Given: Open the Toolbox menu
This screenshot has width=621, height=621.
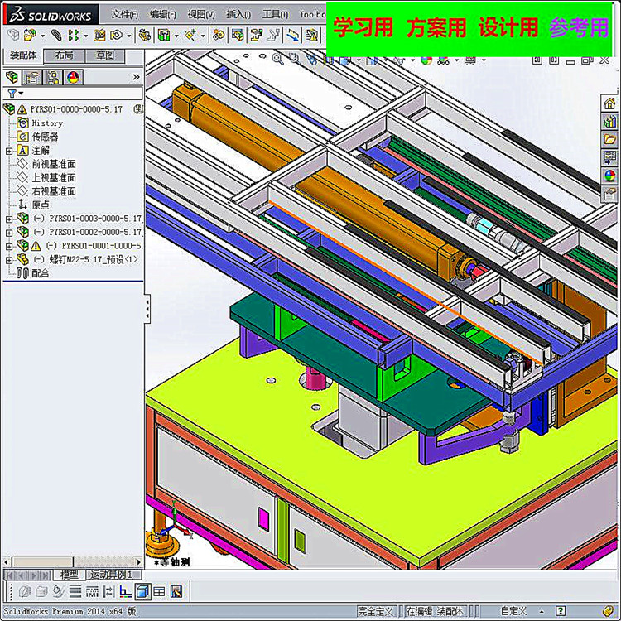Looking at the screenshot, I should [312, 14].
